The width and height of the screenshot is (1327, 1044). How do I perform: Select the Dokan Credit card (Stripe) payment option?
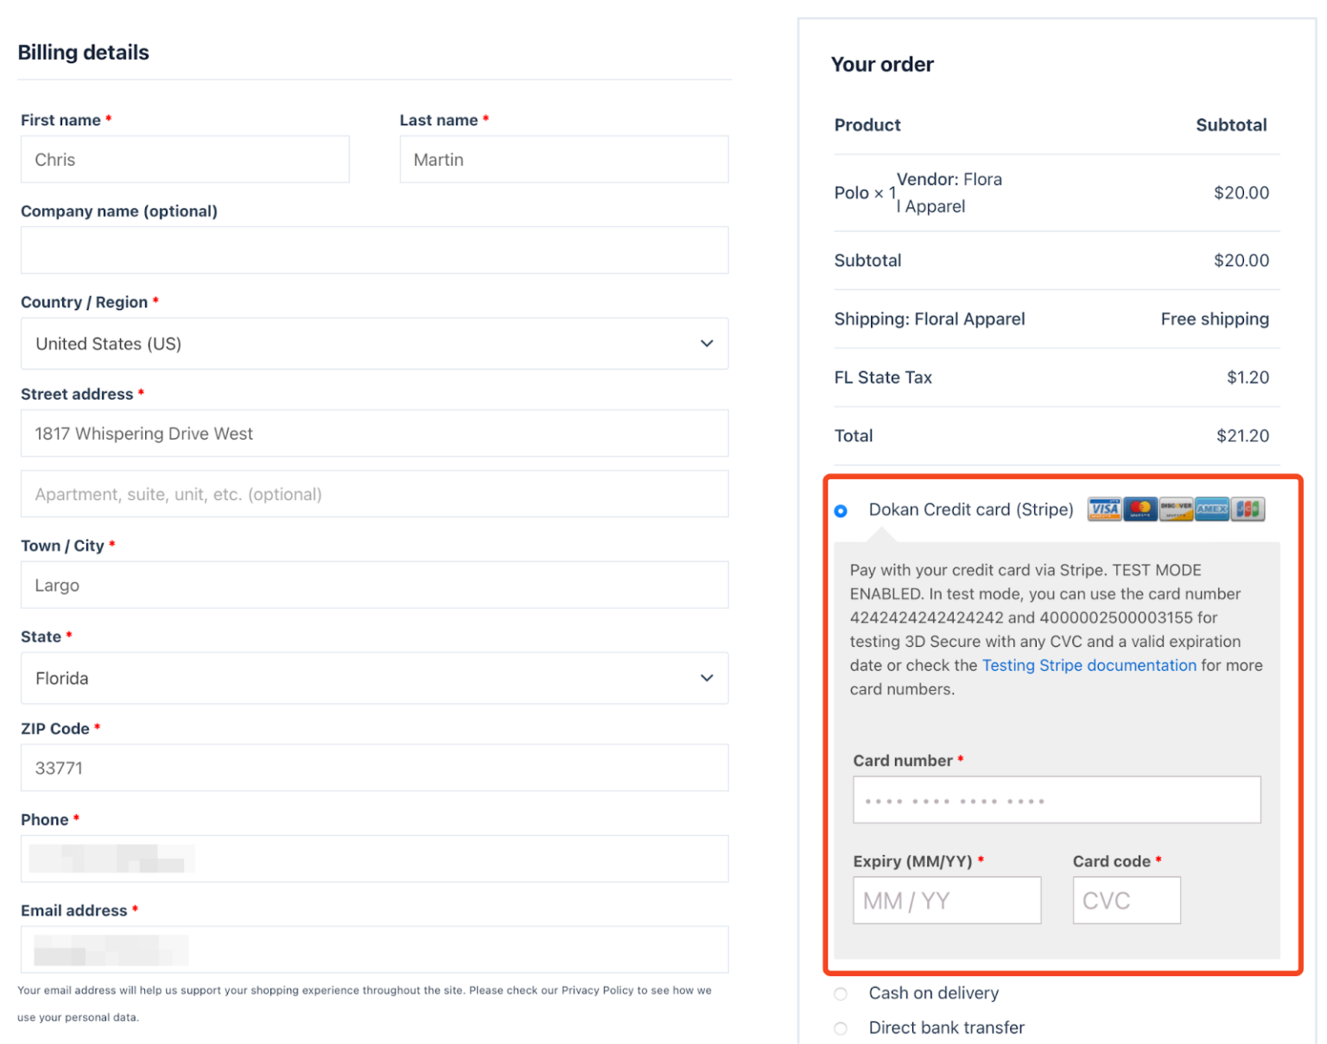click(841, 510)
